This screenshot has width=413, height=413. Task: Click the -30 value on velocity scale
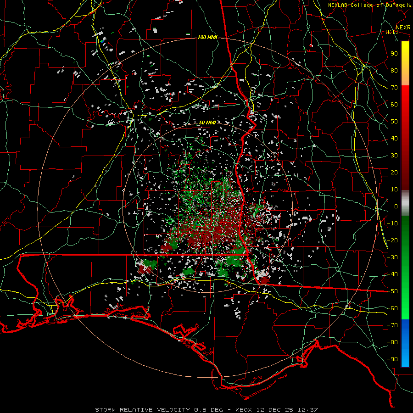392,257
